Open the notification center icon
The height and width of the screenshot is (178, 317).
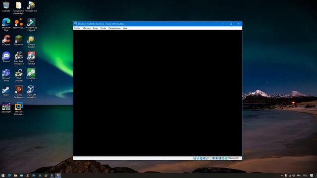tap(312, 176)
